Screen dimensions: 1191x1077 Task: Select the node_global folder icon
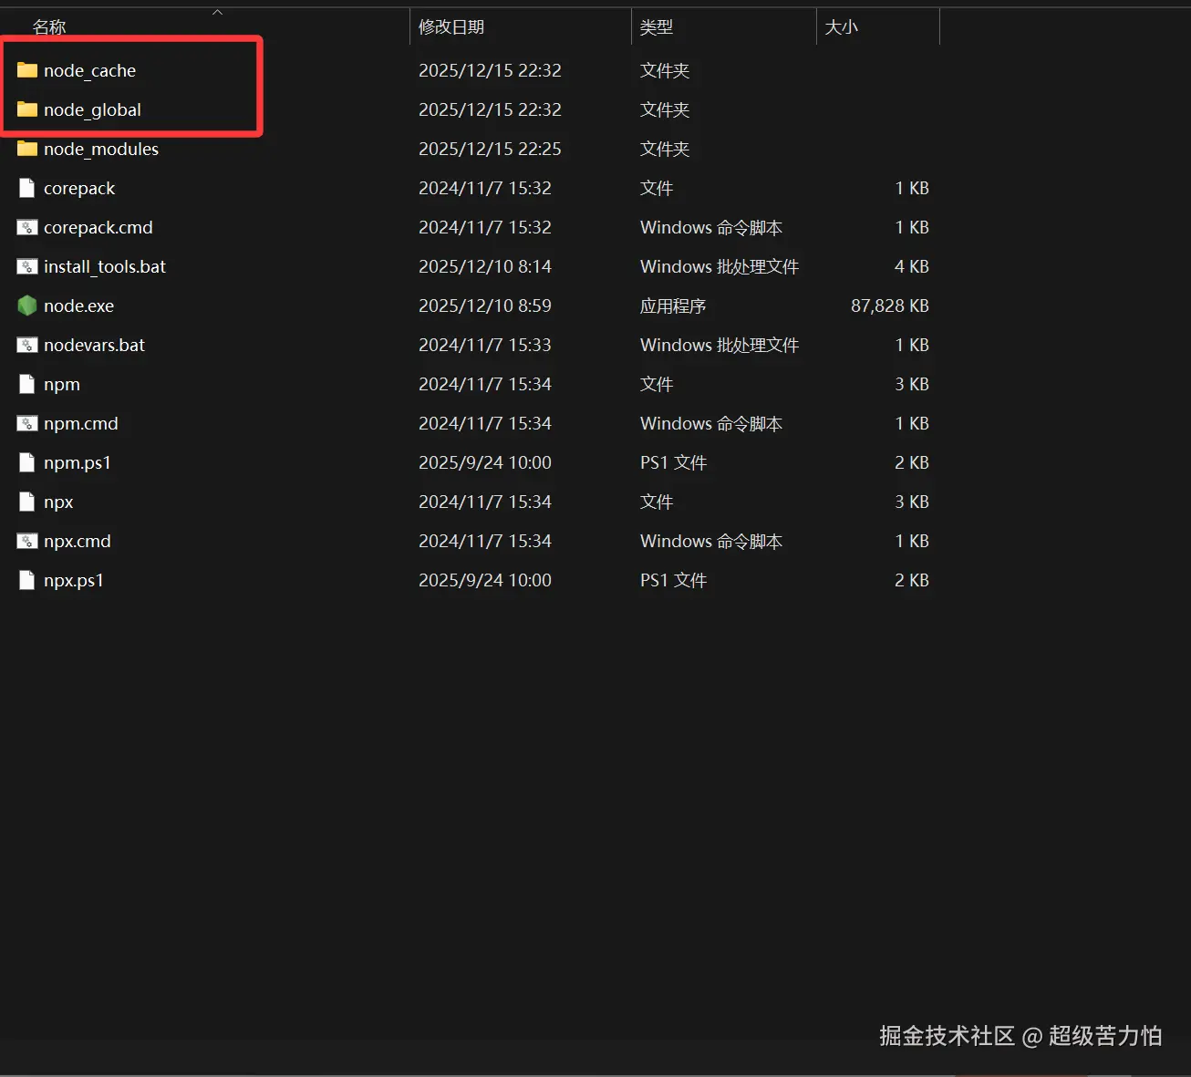pos(27,109)
